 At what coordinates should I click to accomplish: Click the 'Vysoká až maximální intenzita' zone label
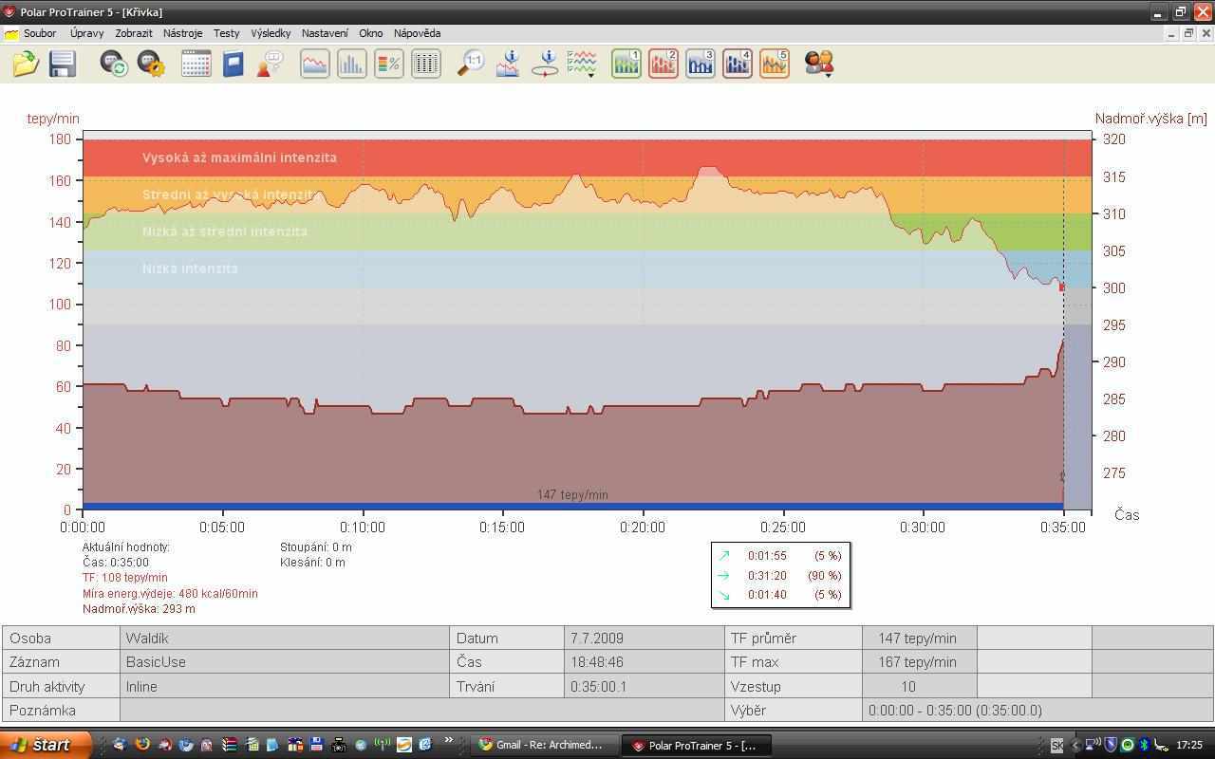pyautogui.click(x=239, y=157)
